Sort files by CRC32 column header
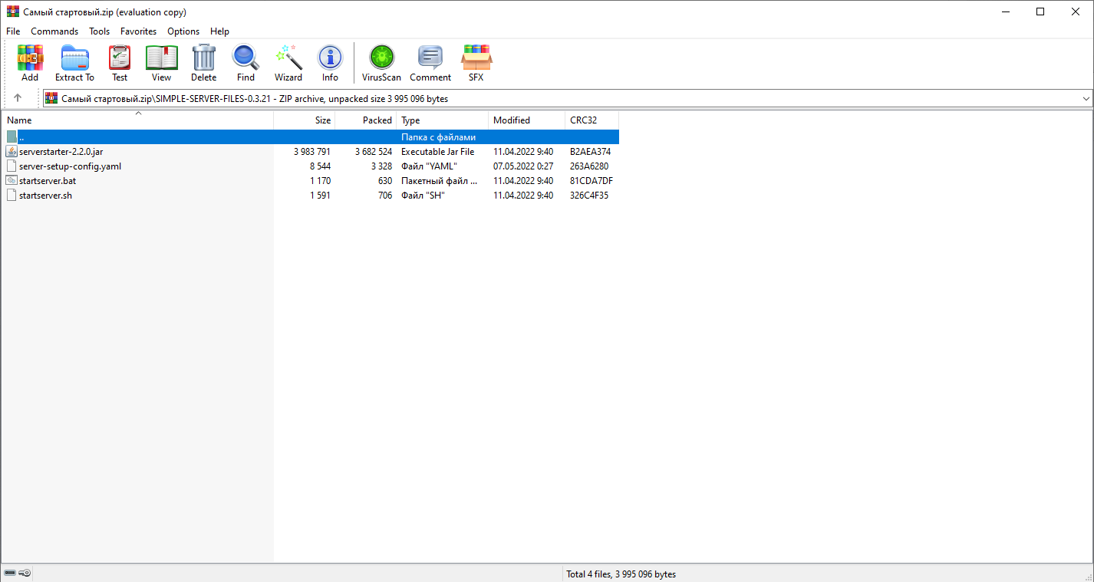Screen dimensions: 1094x582 [592, 120]
